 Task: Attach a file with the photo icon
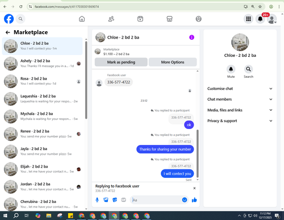pos(106,200)
